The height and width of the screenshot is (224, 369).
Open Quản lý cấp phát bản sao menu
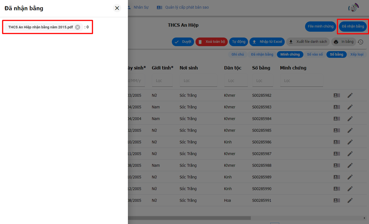click(183, 8)
